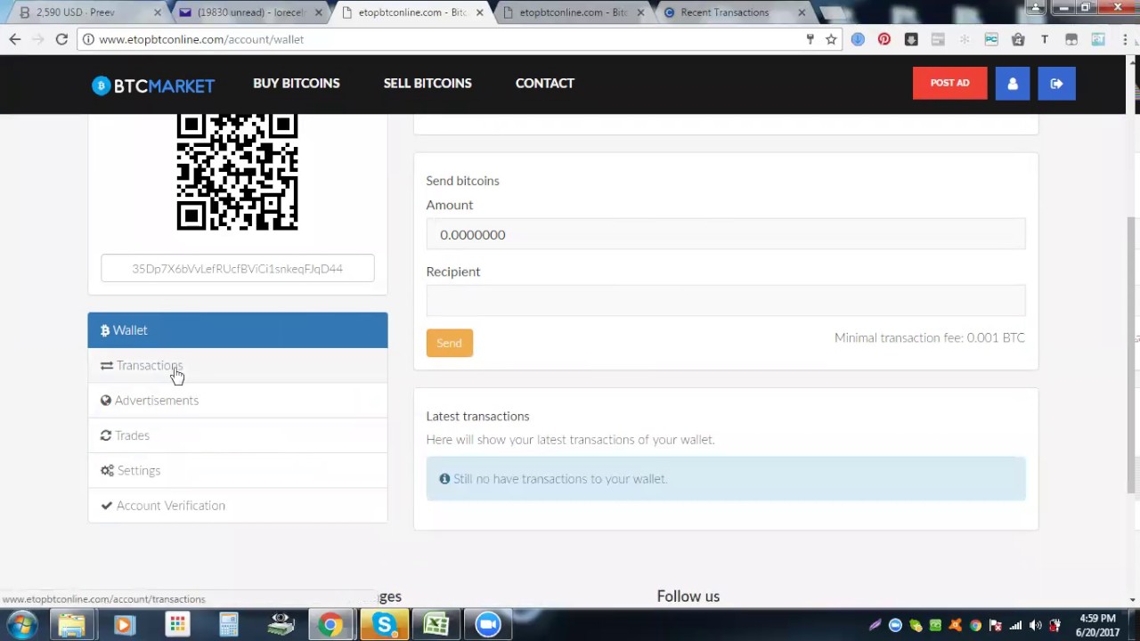Click 'Still no have transactions' notice
This screenshot has height=641, width=1140.
click(726, 479)
